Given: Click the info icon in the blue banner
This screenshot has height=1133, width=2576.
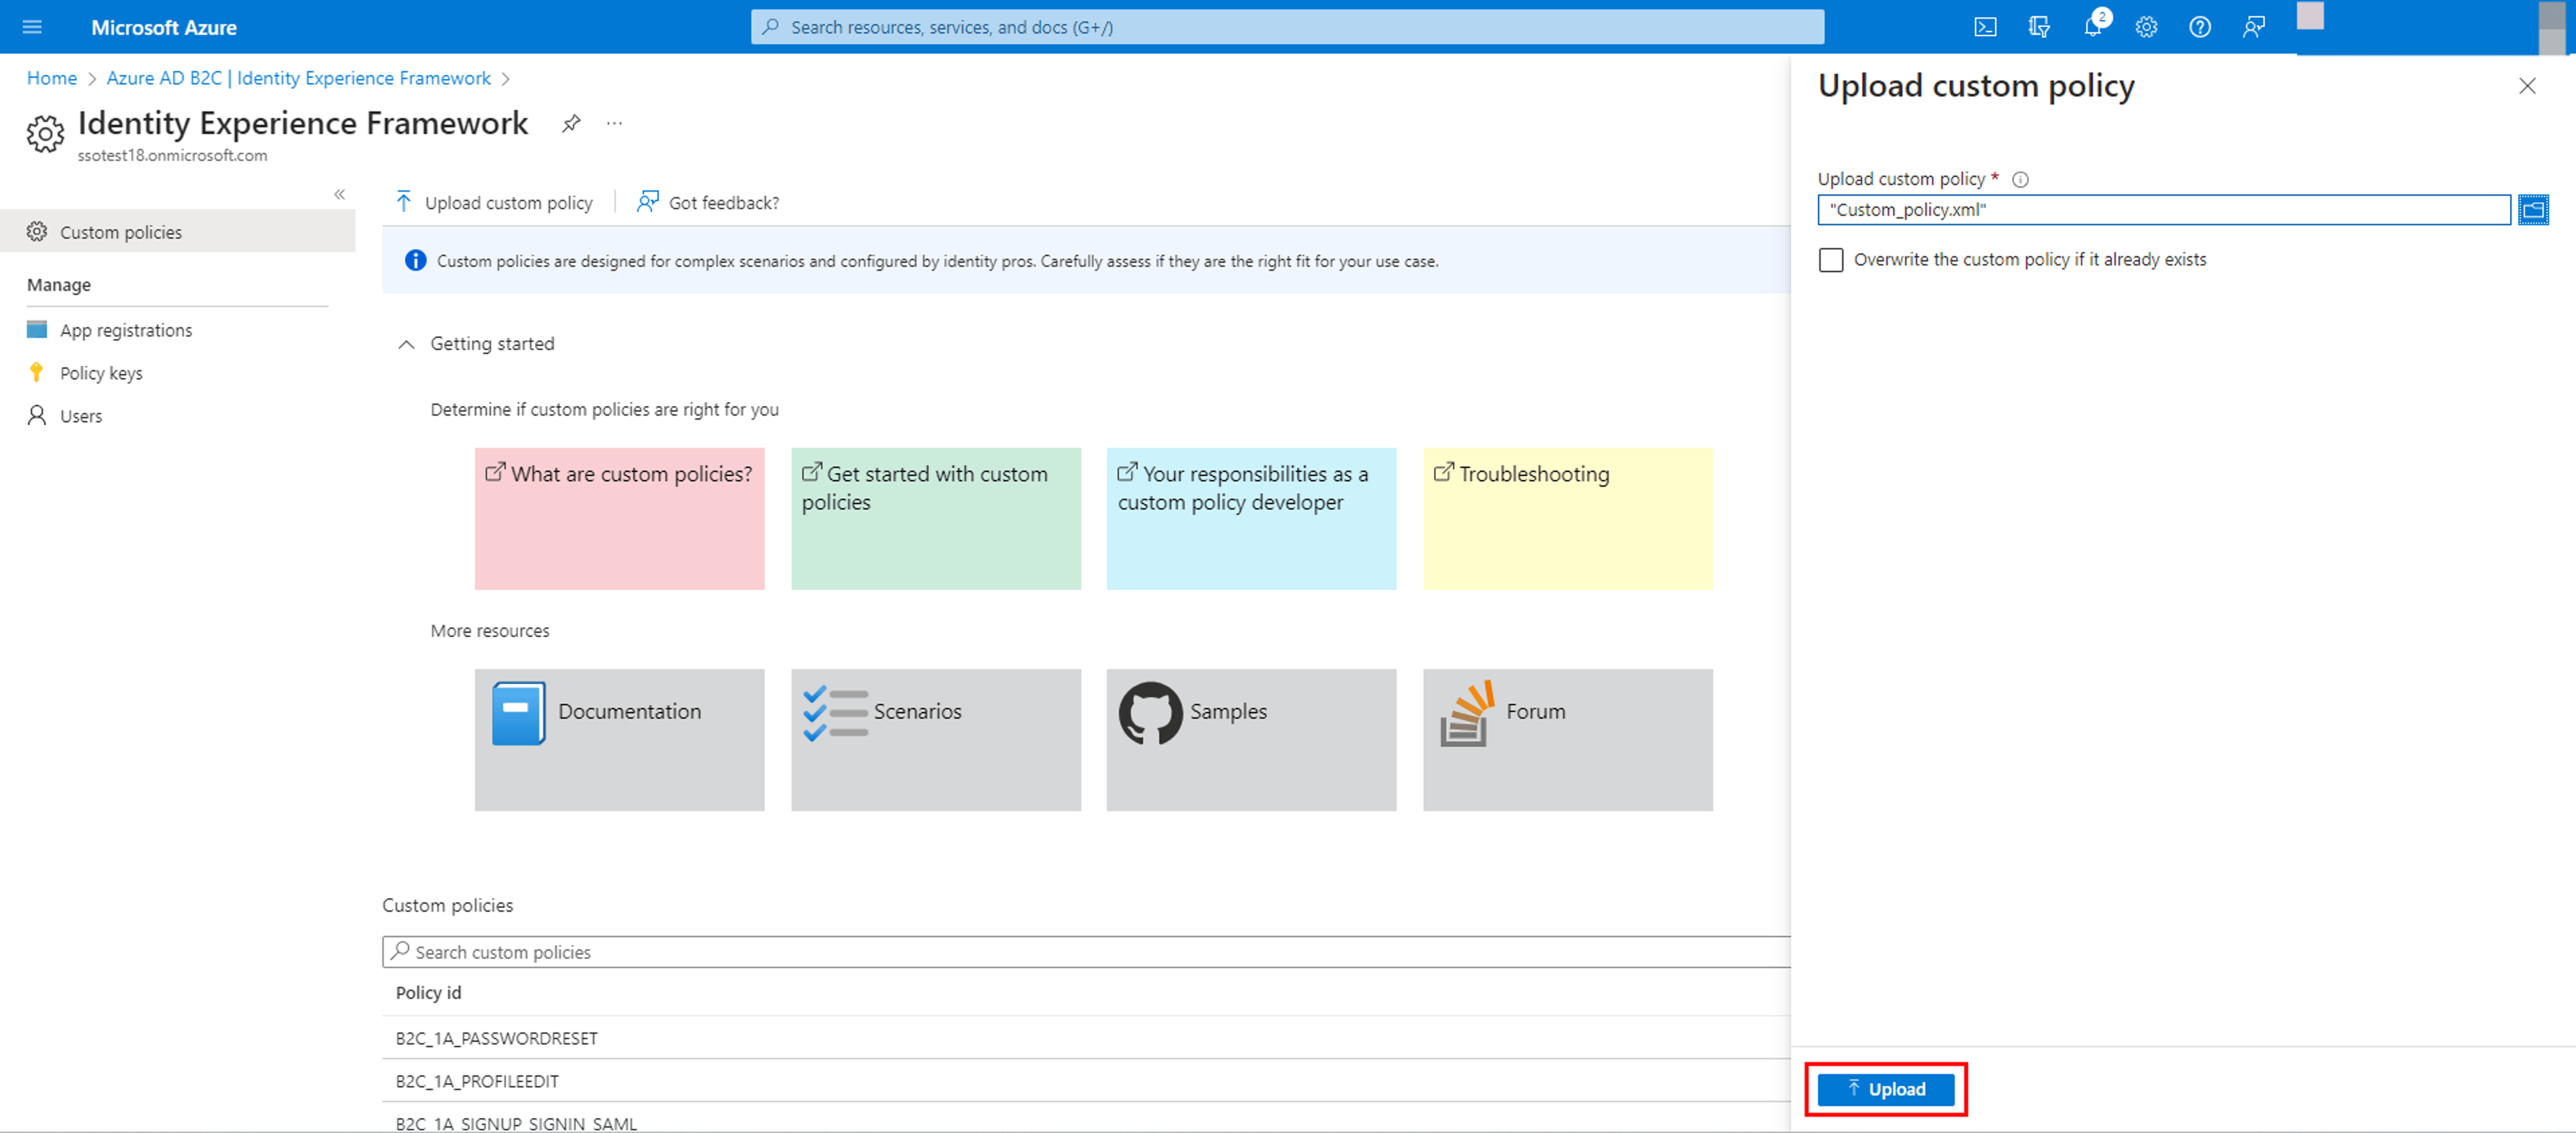Looking at the screenshot, I should pos(415,261).
